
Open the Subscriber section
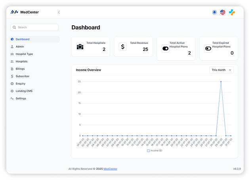tap(23, 76)
